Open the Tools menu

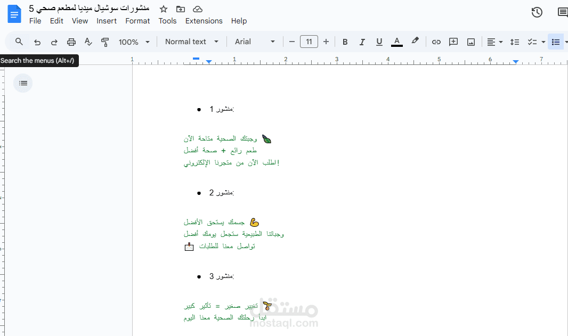[167, 21]
